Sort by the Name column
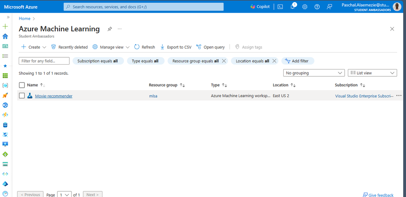The height and width of the screenshot is (197, 406). point(36,85)
